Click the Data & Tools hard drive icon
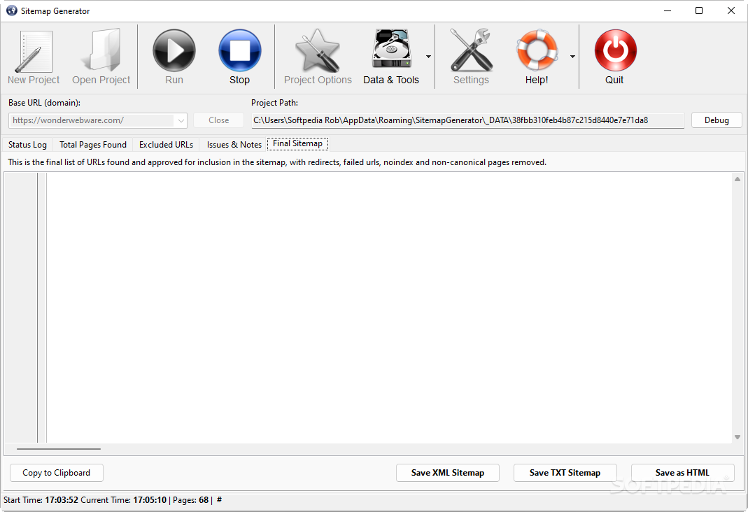Image resolution: width=748 pixels, height=512 pixels. (x=391, y=49)
